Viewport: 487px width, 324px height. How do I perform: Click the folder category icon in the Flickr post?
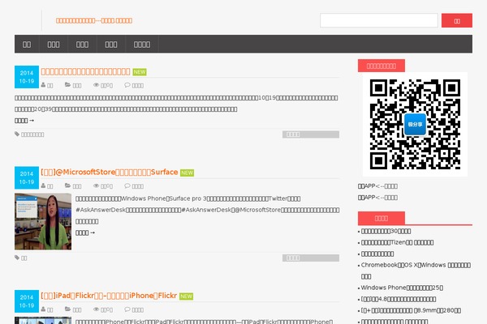click(67, 309)
